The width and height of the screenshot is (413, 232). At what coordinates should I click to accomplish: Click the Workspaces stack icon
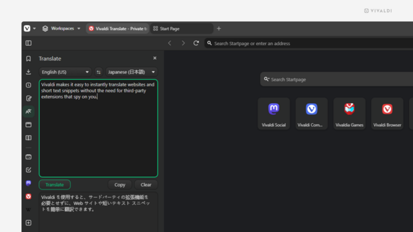click(x=45, y=28)
